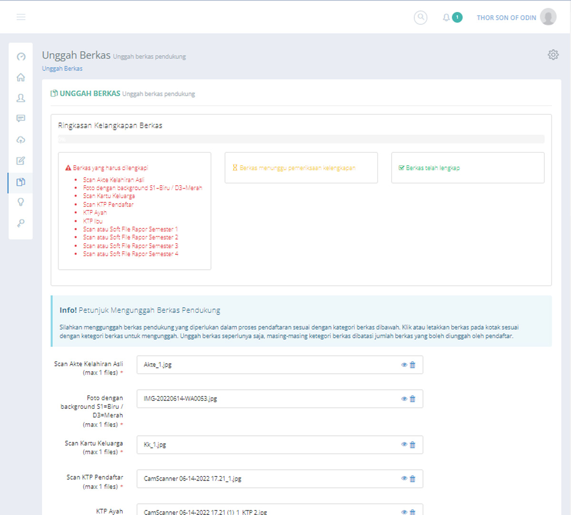Open the notifications bell
Screen dimensions: 571x515
446,18
